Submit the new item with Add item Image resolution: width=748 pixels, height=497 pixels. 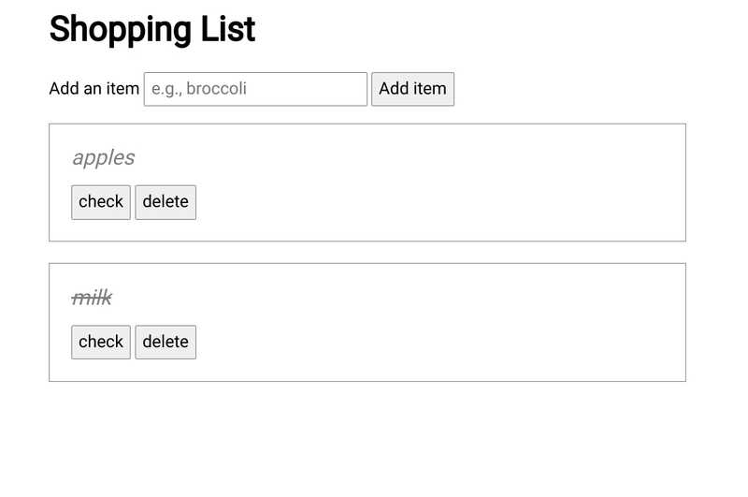click(412, 89)
